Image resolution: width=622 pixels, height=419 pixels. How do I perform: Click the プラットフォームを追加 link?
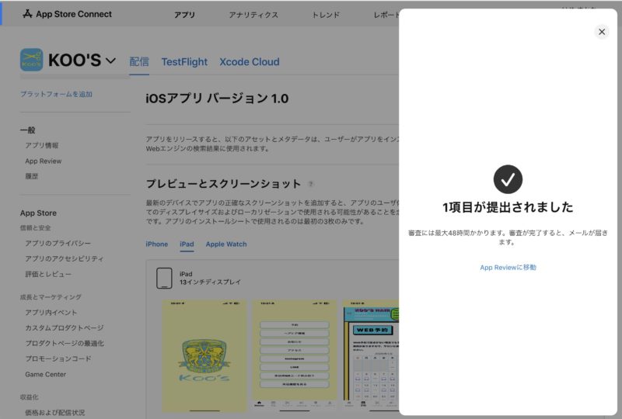tap(56, 95)
